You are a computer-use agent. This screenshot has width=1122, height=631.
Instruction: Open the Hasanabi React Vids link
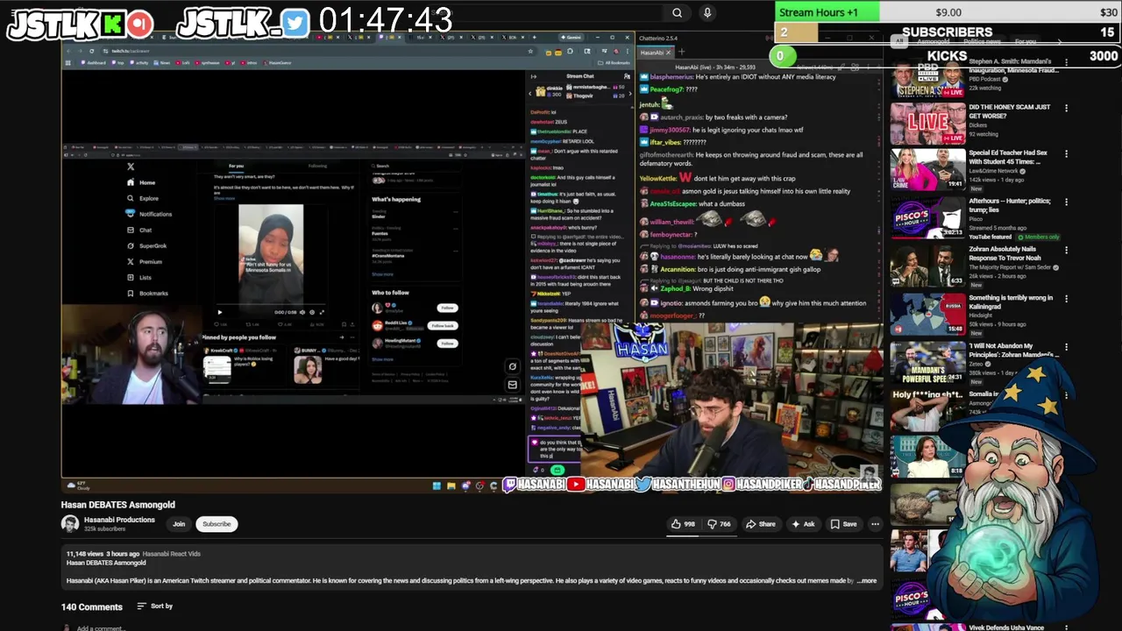coord(172,554)
